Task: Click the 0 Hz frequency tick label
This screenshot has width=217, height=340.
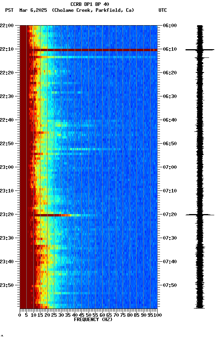Action: 20,315
